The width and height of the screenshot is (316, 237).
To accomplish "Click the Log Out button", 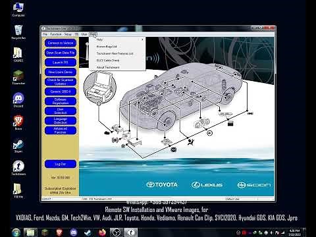I will 61,164.
